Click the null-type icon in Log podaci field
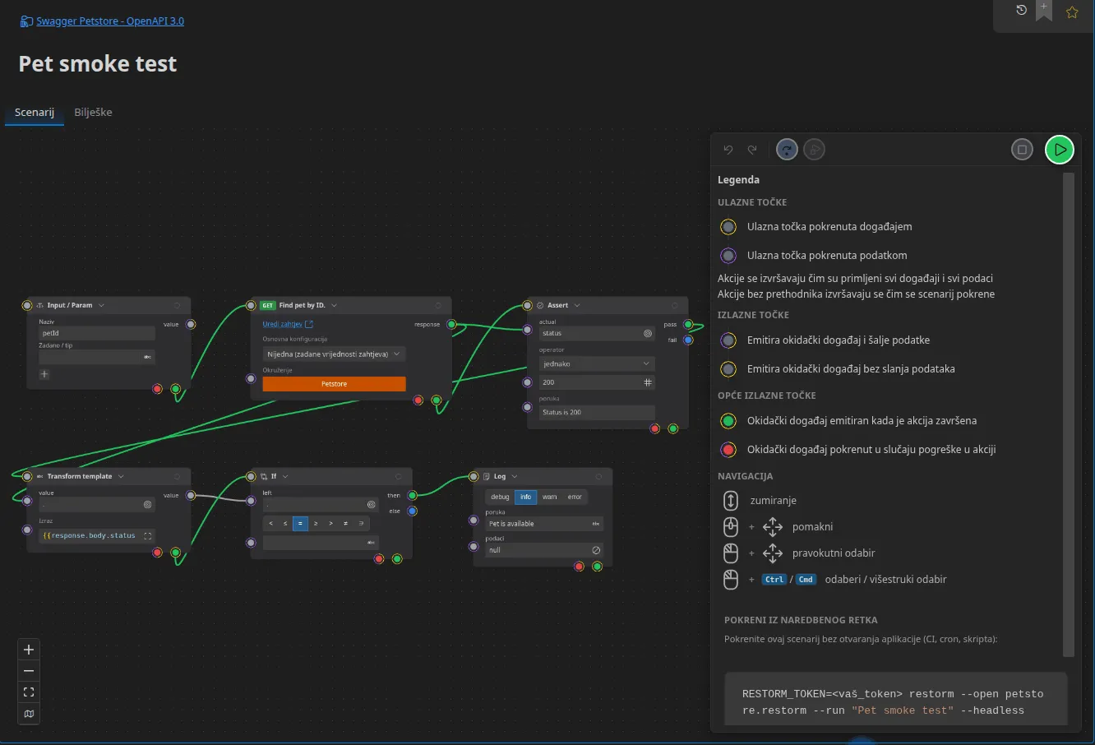Image resolution: width=1095 pixels, height=745 pixels. [596, 550]
